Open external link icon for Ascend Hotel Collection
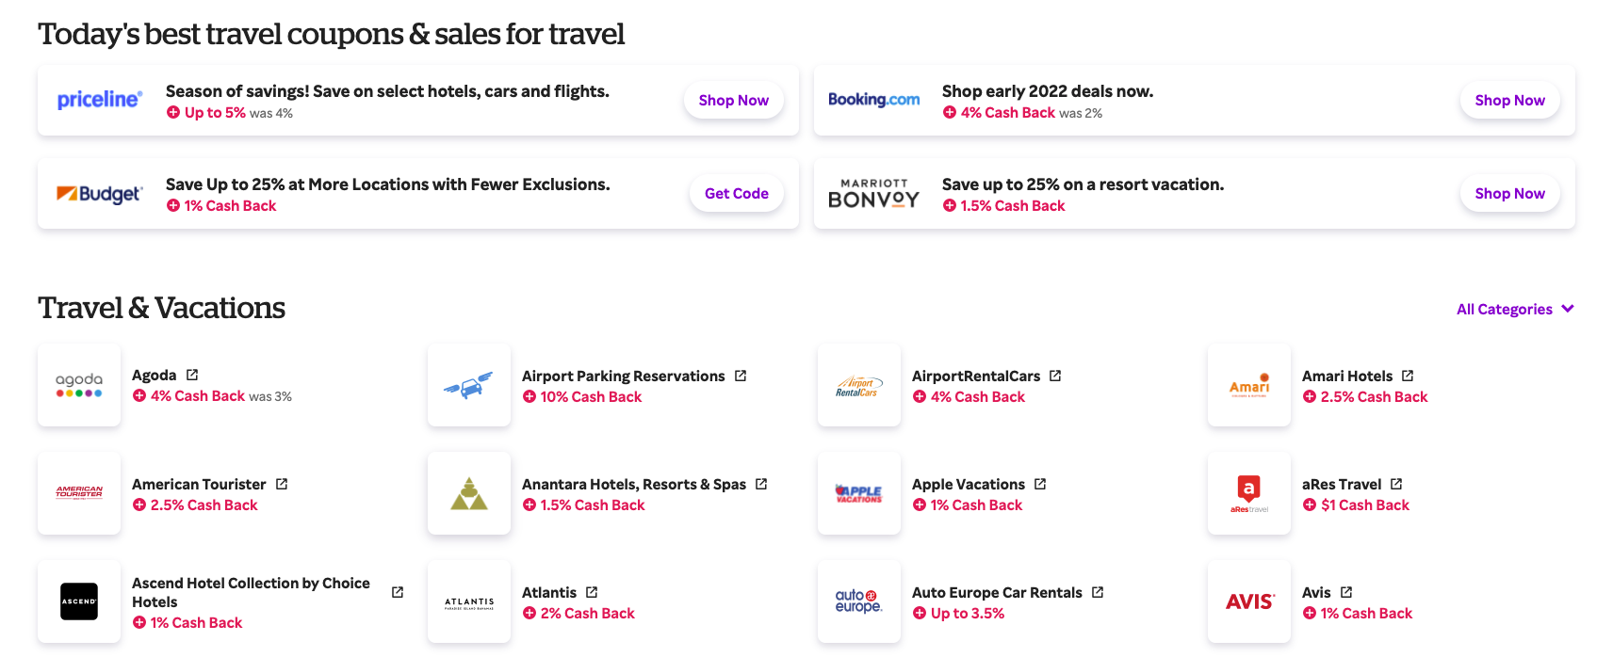The image size is (1613, 657). [398, 592]
